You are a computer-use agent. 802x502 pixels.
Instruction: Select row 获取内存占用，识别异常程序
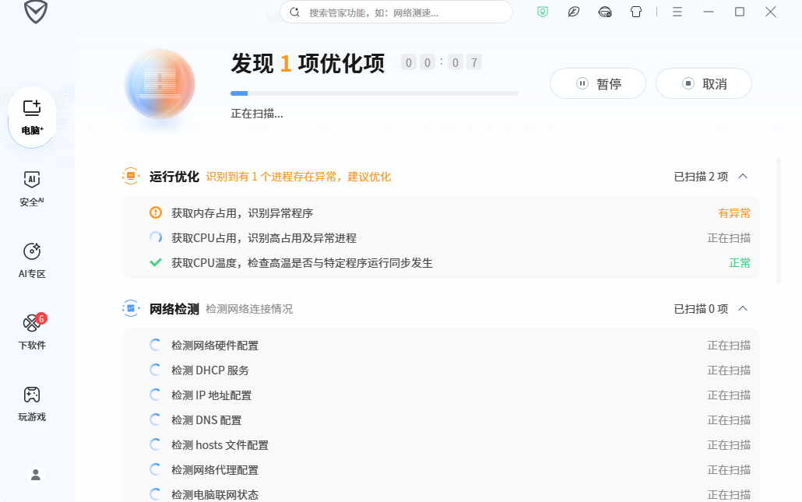click(441, 213)
